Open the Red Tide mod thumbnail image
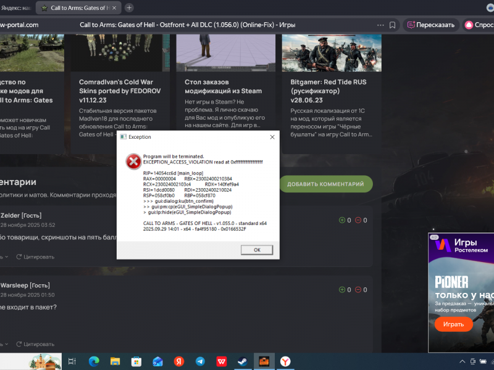This screenshot has width=494, height=370. [332, 52]
